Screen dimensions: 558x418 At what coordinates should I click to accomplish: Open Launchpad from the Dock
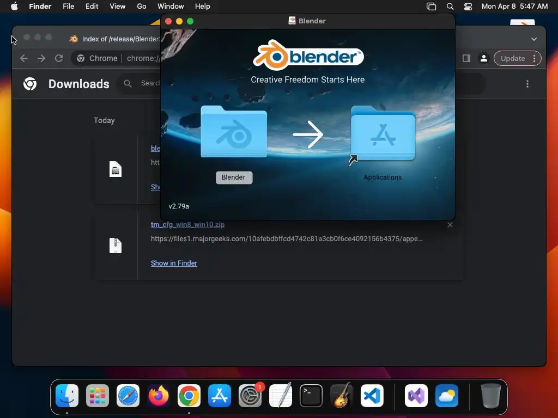98,396
